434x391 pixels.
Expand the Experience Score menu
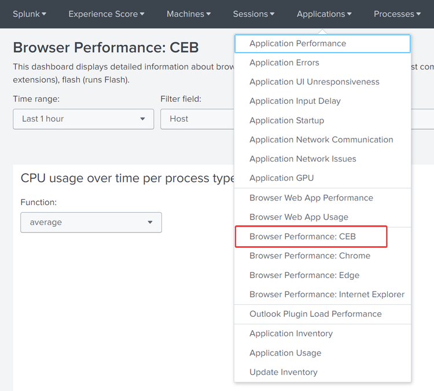click(106, 14)
